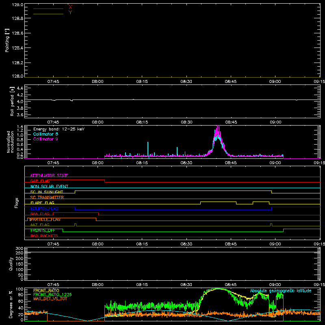This screenshot has height=325, width=325.
Task: Click the NON_SOLAR_EVENT flag label
Action: (49, 186)
